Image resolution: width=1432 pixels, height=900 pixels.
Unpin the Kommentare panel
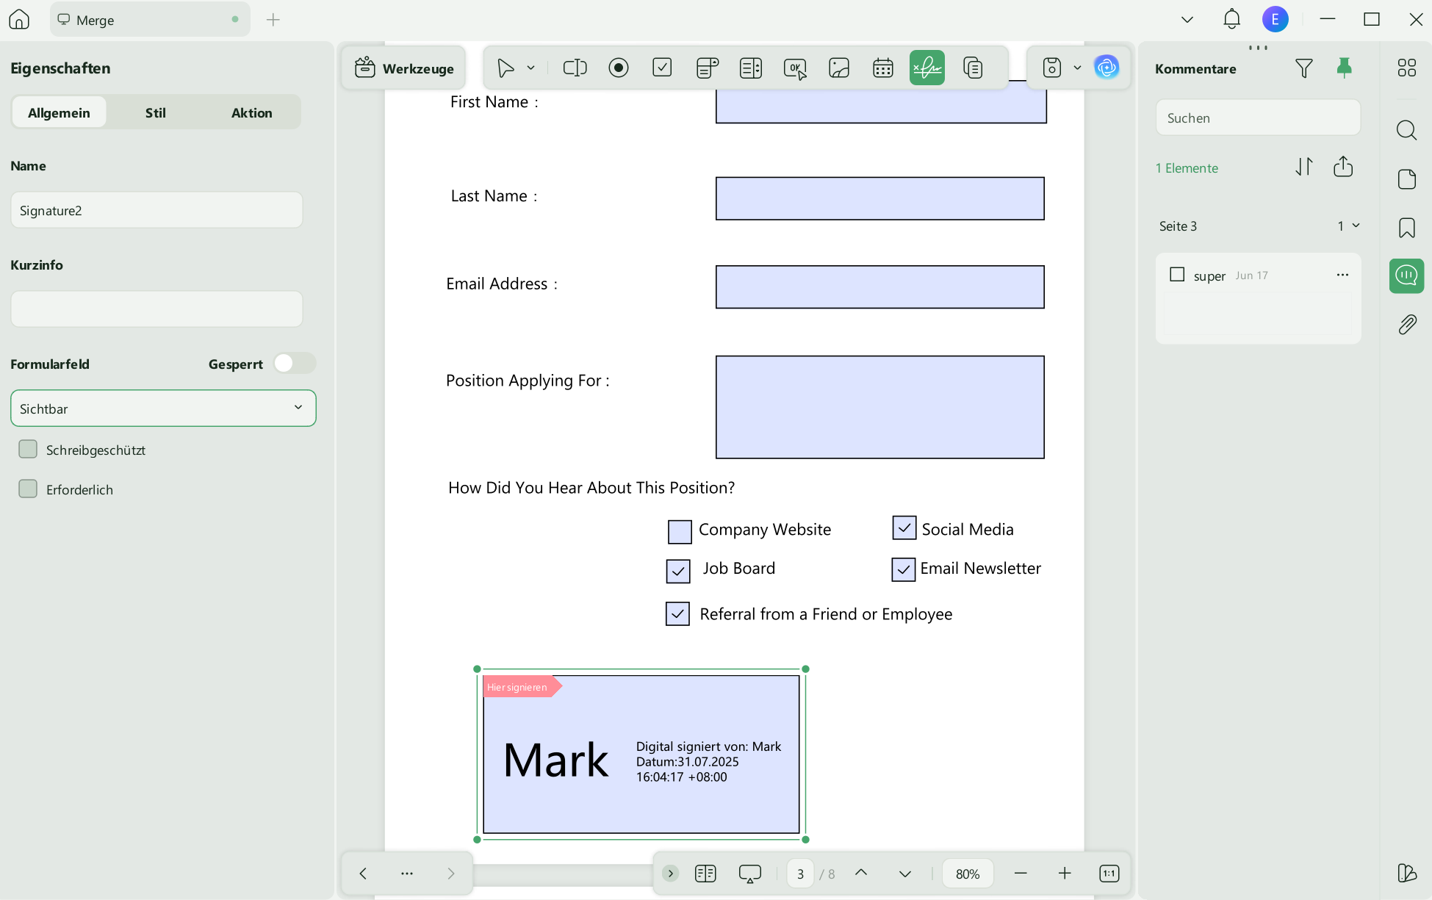pyautogui.click(x=1344, y=68)
